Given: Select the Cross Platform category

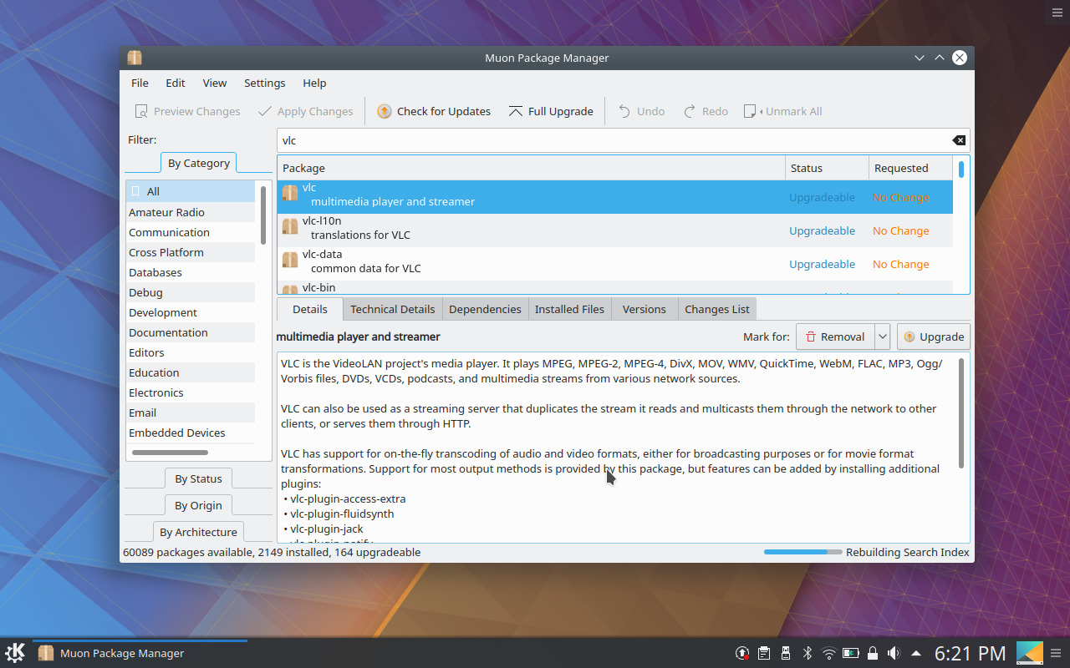Looking at the screenshot, I should (x=191, y=252).
